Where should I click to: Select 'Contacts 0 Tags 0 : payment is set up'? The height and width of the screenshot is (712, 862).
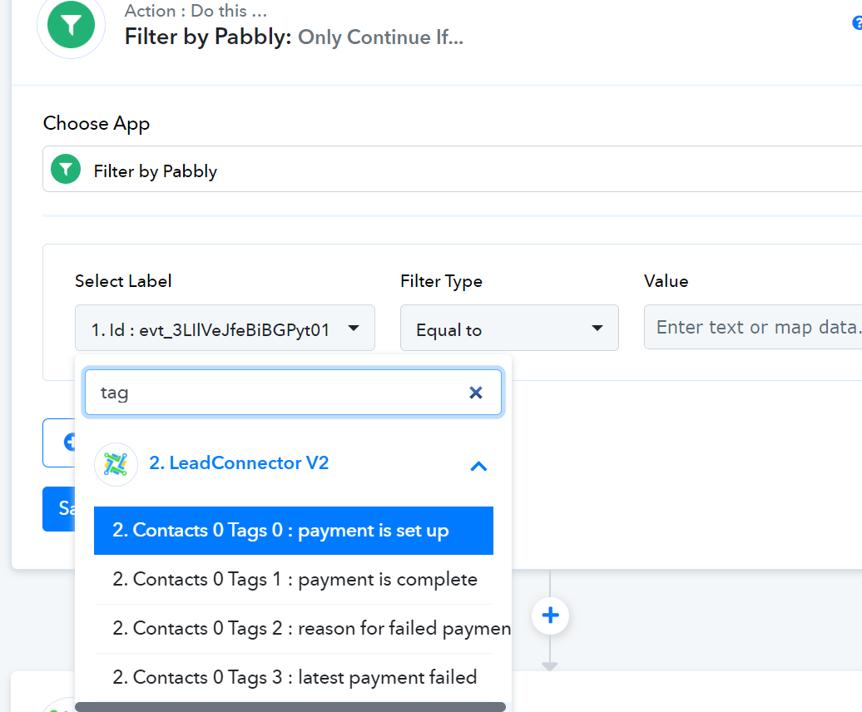pyautogui.click(x=294, y=531)
